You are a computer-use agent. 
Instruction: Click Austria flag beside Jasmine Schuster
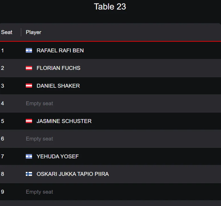pyautogui.click(x=29, y=121)
